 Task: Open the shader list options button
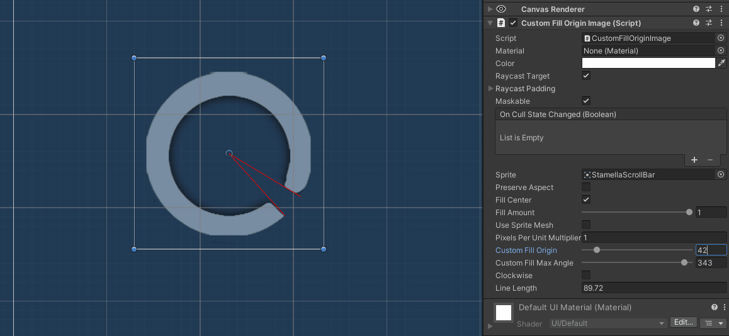tap(714, 323)
